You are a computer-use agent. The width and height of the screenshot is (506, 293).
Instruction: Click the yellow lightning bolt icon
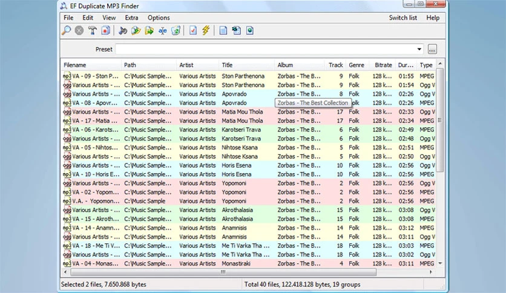pyautogui.click(x=206, y=31)
